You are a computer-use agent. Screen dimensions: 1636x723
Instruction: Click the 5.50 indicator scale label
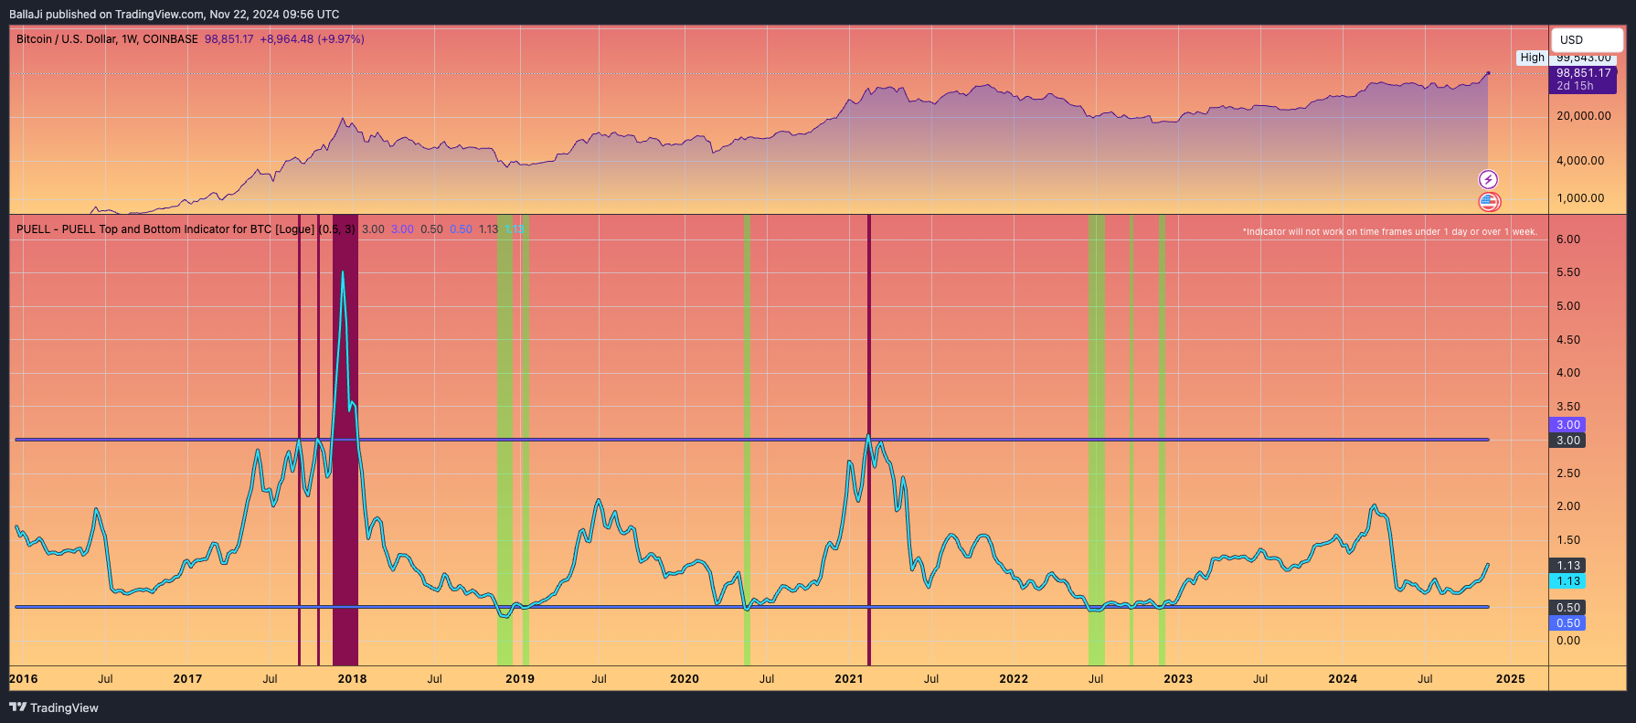(x=1568, y=272)
